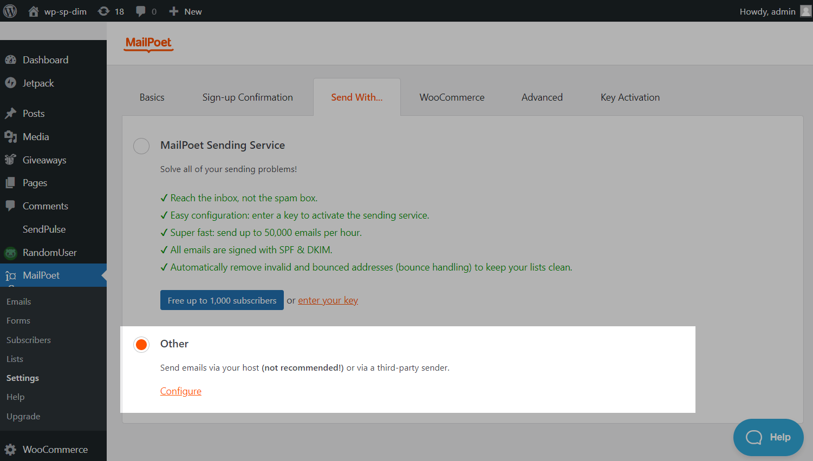Open Subscribers in MailPoet submenu
The image size is (813, 461).
point(29,340)
